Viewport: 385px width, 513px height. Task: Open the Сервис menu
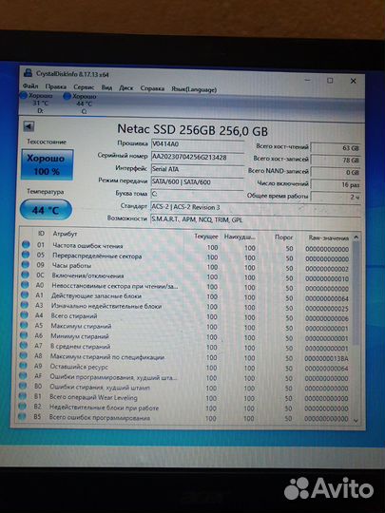(84, 87)
